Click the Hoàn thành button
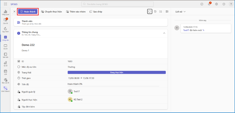Image resolution: width=235 pixels, height=113 pixels. (28, 11)
